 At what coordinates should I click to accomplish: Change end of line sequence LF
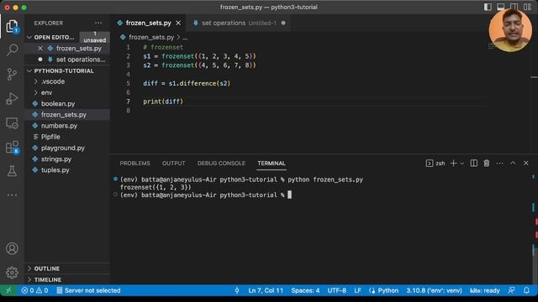(x=357, y=290)
